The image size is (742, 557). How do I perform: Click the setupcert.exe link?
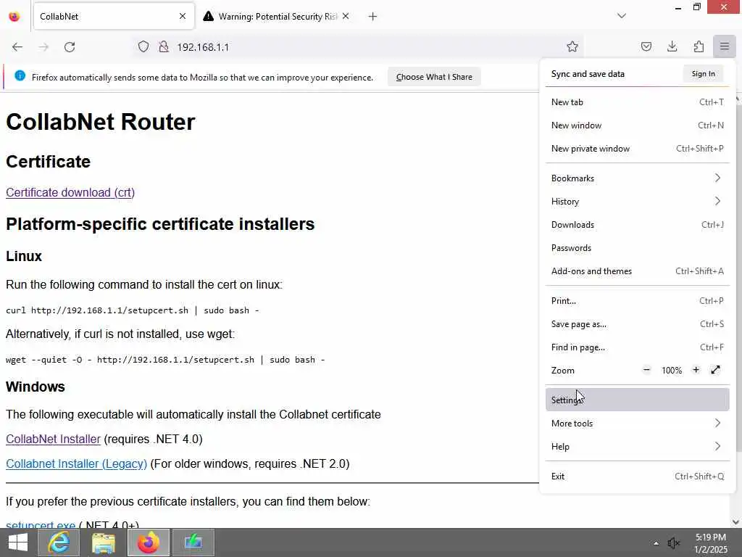click(41, 524)
